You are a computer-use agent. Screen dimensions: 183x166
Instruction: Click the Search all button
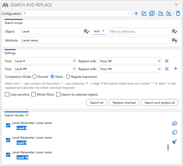point(97,103)
